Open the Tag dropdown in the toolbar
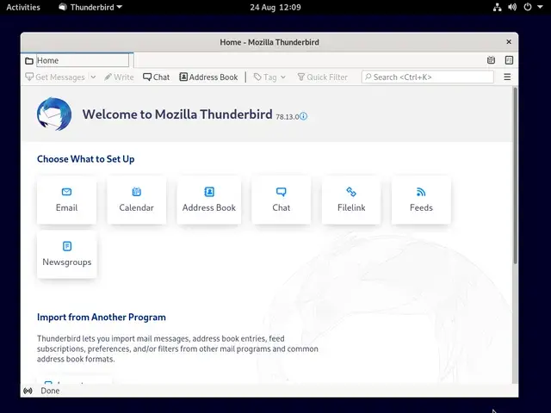The image size is (551, 413). pos(269,77)
